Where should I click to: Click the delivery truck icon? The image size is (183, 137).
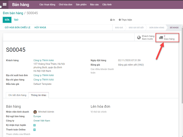click(161, 38)
